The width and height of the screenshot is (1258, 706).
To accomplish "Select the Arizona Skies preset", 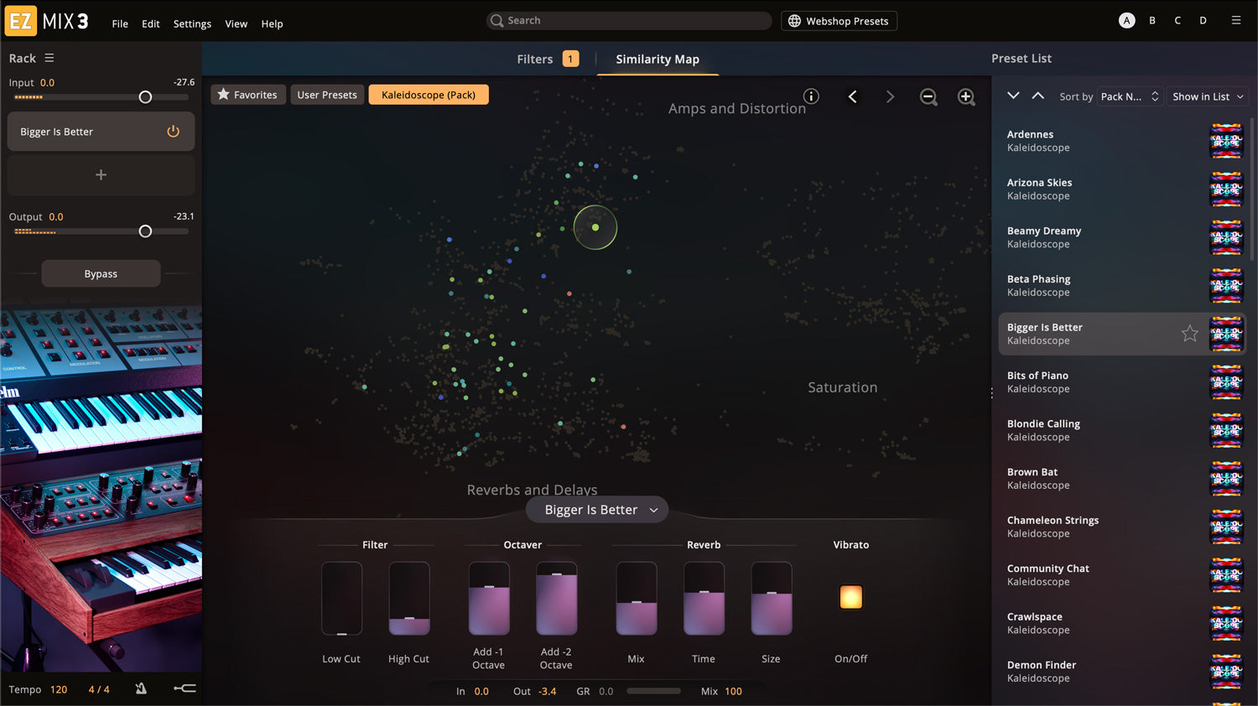I will (1121, 189).
